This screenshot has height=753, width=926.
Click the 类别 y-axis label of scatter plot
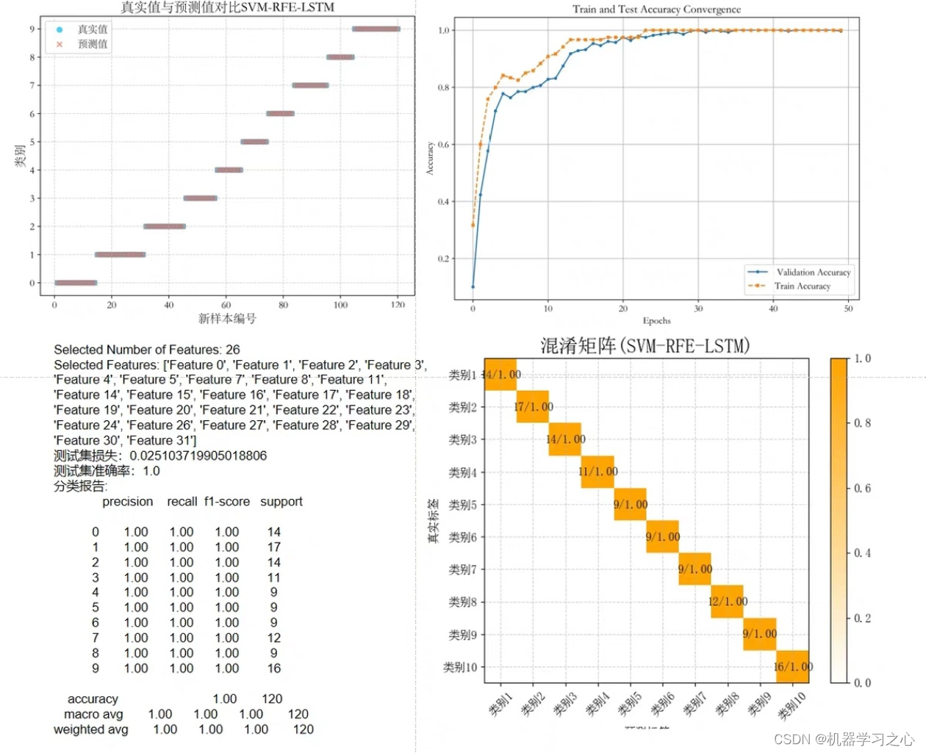(20, 156)
